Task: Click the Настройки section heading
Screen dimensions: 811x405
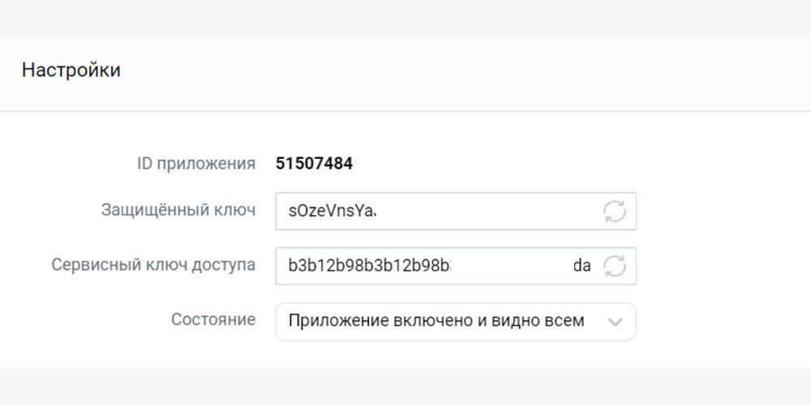Action: coord(71,70)
